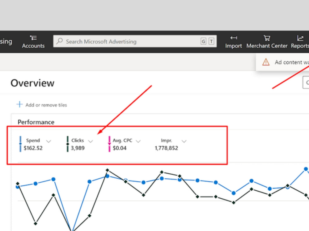Open Merchant Center cart icon
Viewport: 309px width, 231px height.
coord(267,38)
